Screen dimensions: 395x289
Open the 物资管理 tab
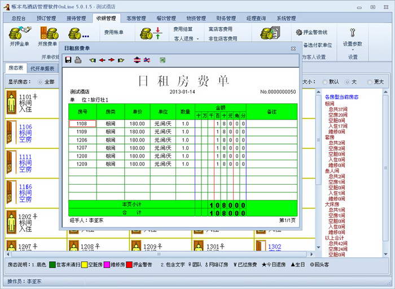tap(196, 18)
